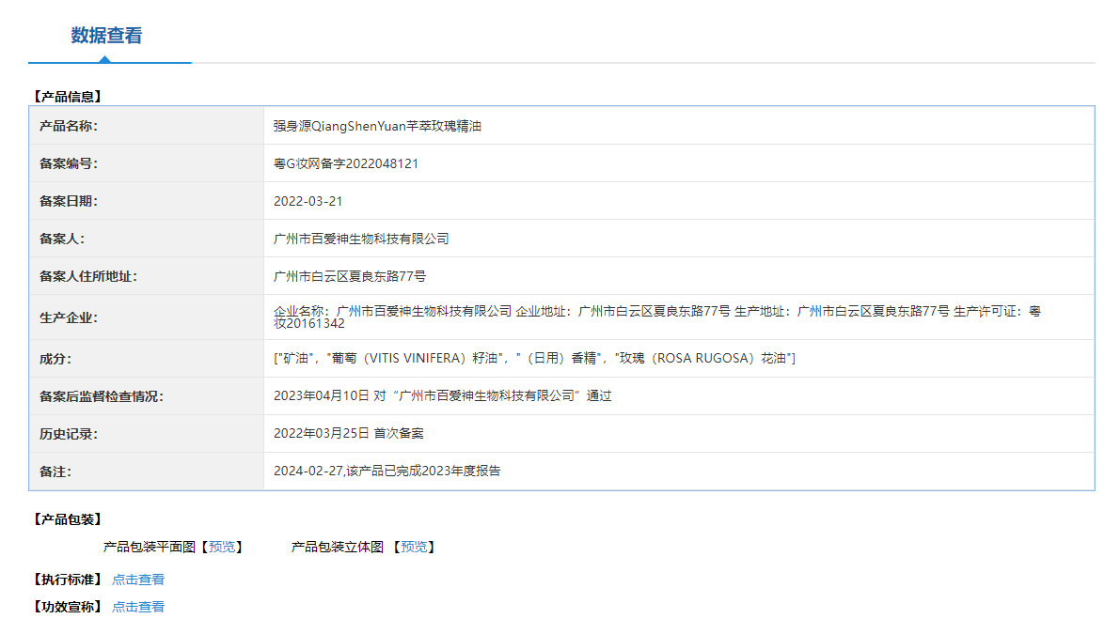Click the 【功效宣称】 heading
Viewport: 1120px width, 634px height.
[68, 607]
